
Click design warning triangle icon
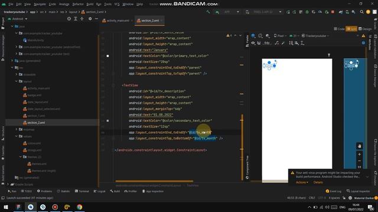(363, 36)
